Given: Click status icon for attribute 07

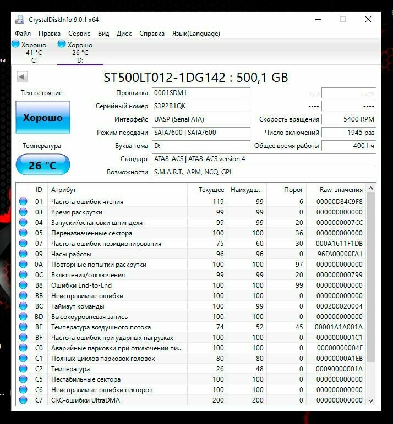Looking at the screenshot, I should pyautogui.click(x=23, y=244).
